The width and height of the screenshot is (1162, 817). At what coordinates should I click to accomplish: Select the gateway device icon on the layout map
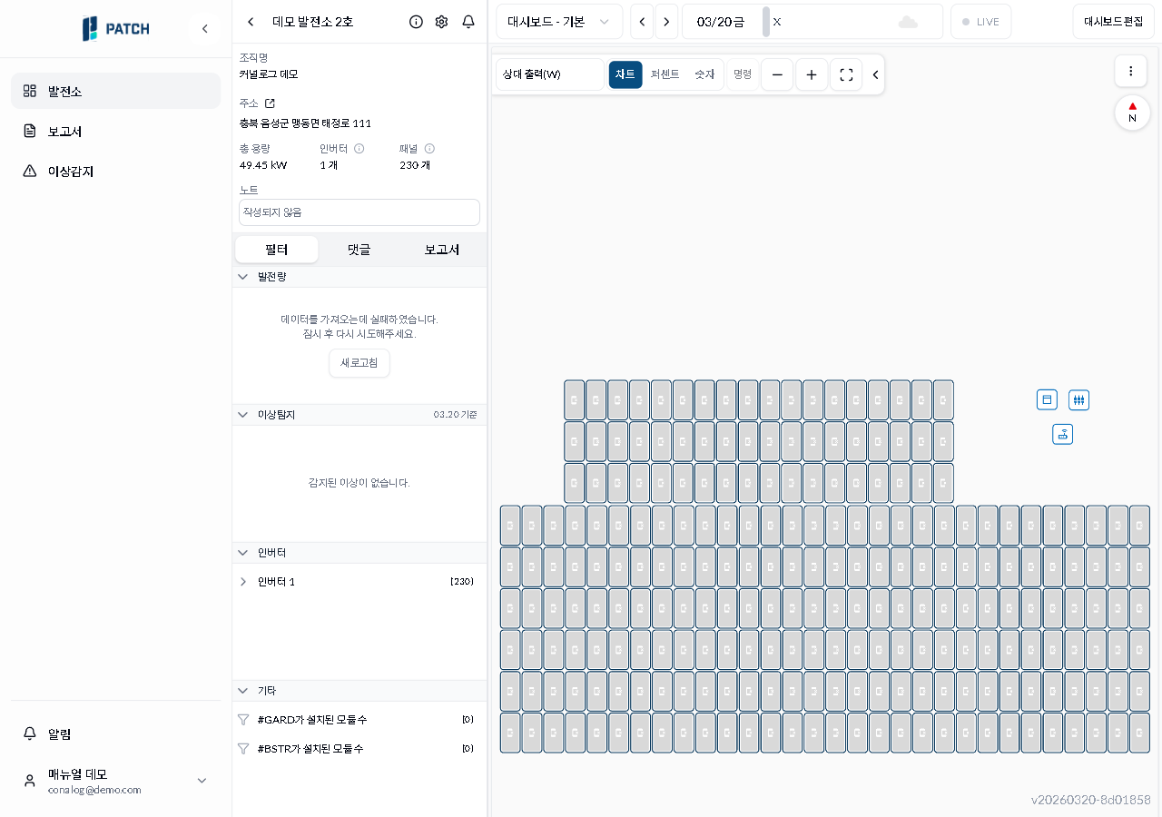(x=1062, y=434)
